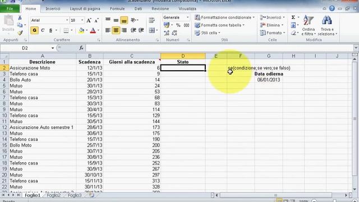Decrease decimal places
The height and width of the screenshot is (202, 359).
[x=174, y=33]
